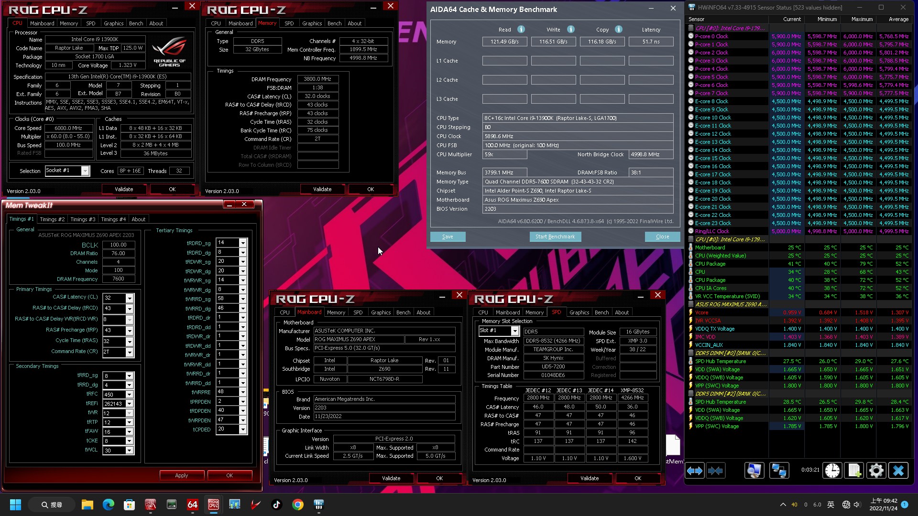918x516 pixels.
Task: Open RAS# Precharge (tRP) dropdown
Action: (129, 331)
